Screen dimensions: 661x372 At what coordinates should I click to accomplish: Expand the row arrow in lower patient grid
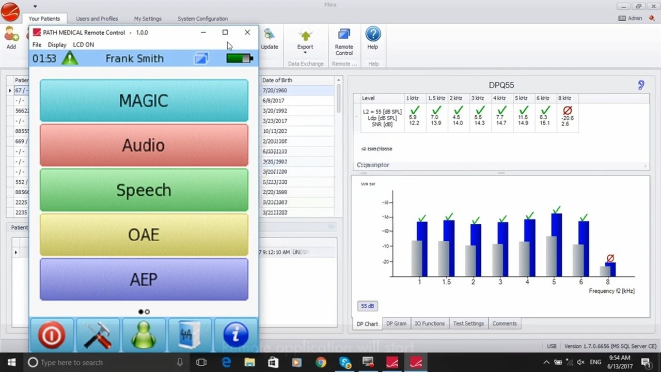pos(15,252)
